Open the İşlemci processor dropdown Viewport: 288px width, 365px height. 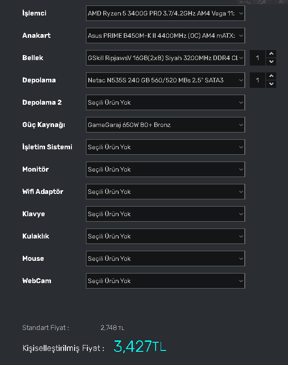click(165, 13)
